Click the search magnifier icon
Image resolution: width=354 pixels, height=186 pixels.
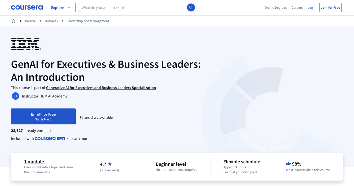coord(191,7)
